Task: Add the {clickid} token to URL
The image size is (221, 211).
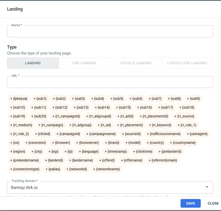Action: pos(43,134)
